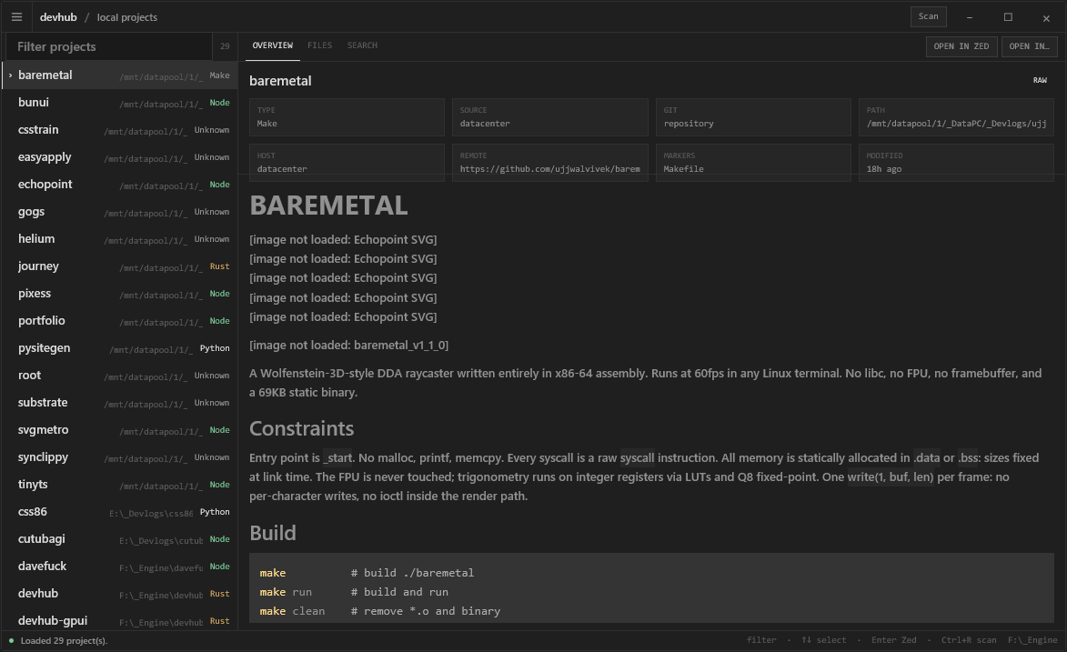Switch to the Overview tab
Screen dimensions: 1067x652
[x=272, y=45]
